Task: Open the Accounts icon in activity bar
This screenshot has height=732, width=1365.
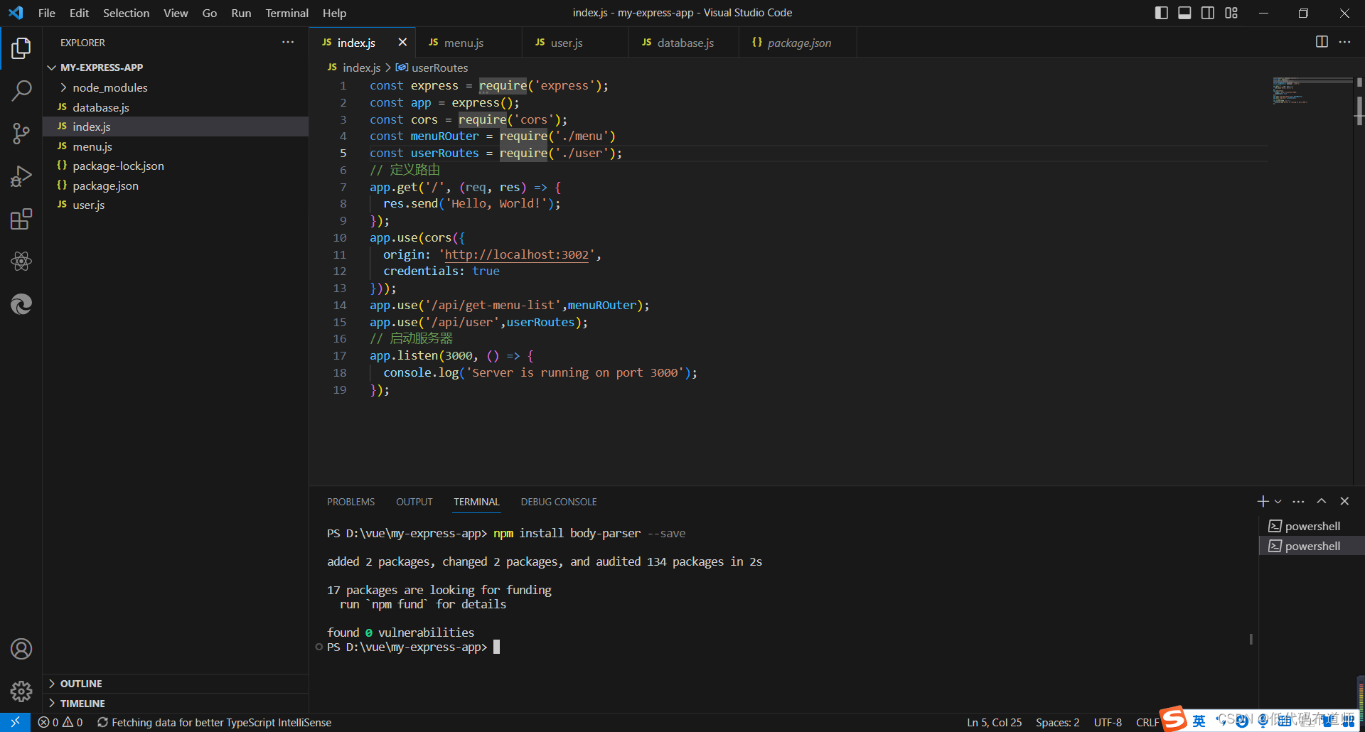Action: tap(21, 649)
